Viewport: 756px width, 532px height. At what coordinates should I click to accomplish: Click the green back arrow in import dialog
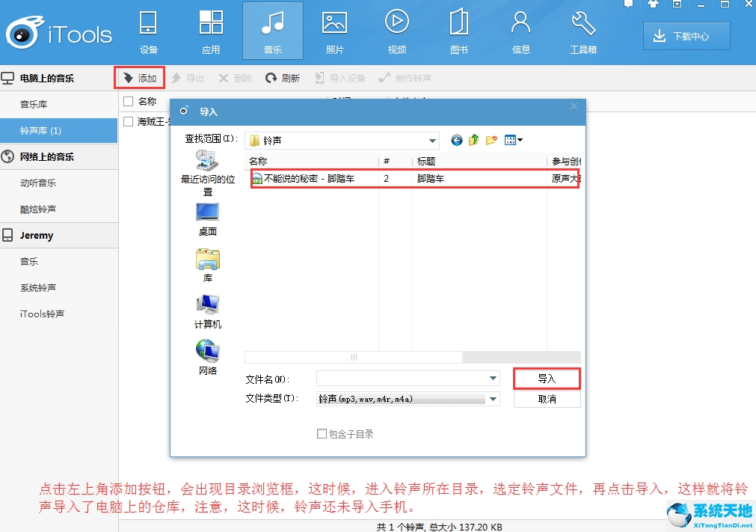pos(455,140)
